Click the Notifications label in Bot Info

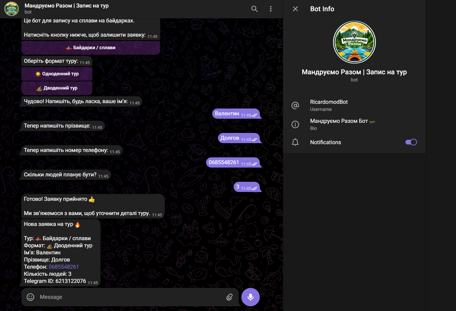point(326,142)
